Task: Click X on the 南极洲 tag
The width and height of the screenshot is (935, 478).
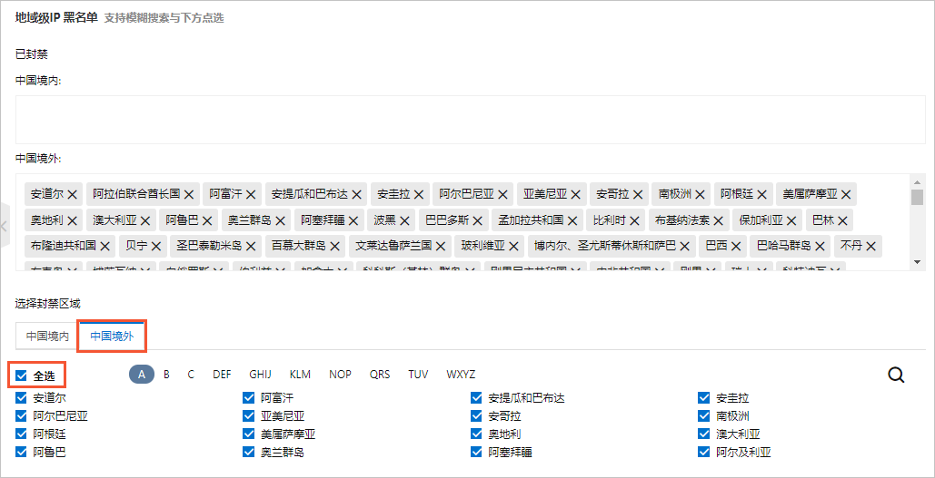Action: tap(700, 194)
